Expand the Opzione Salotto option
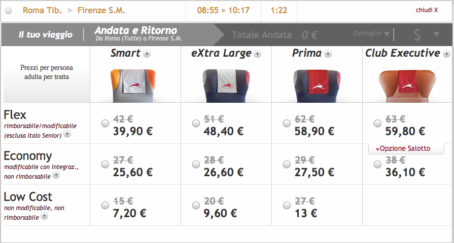 click(403, 149)
